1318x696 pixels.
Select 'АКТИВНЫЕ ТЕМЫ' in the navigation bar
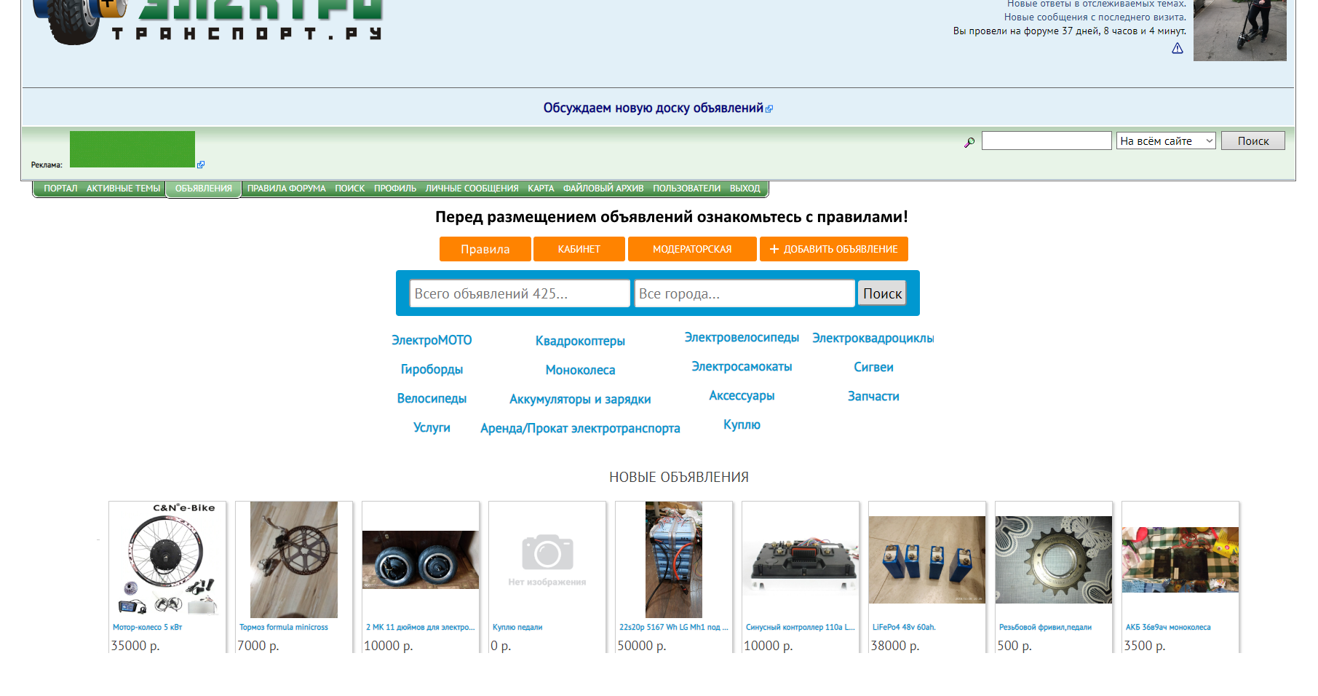pyautogui.click(x=123, y=189)
